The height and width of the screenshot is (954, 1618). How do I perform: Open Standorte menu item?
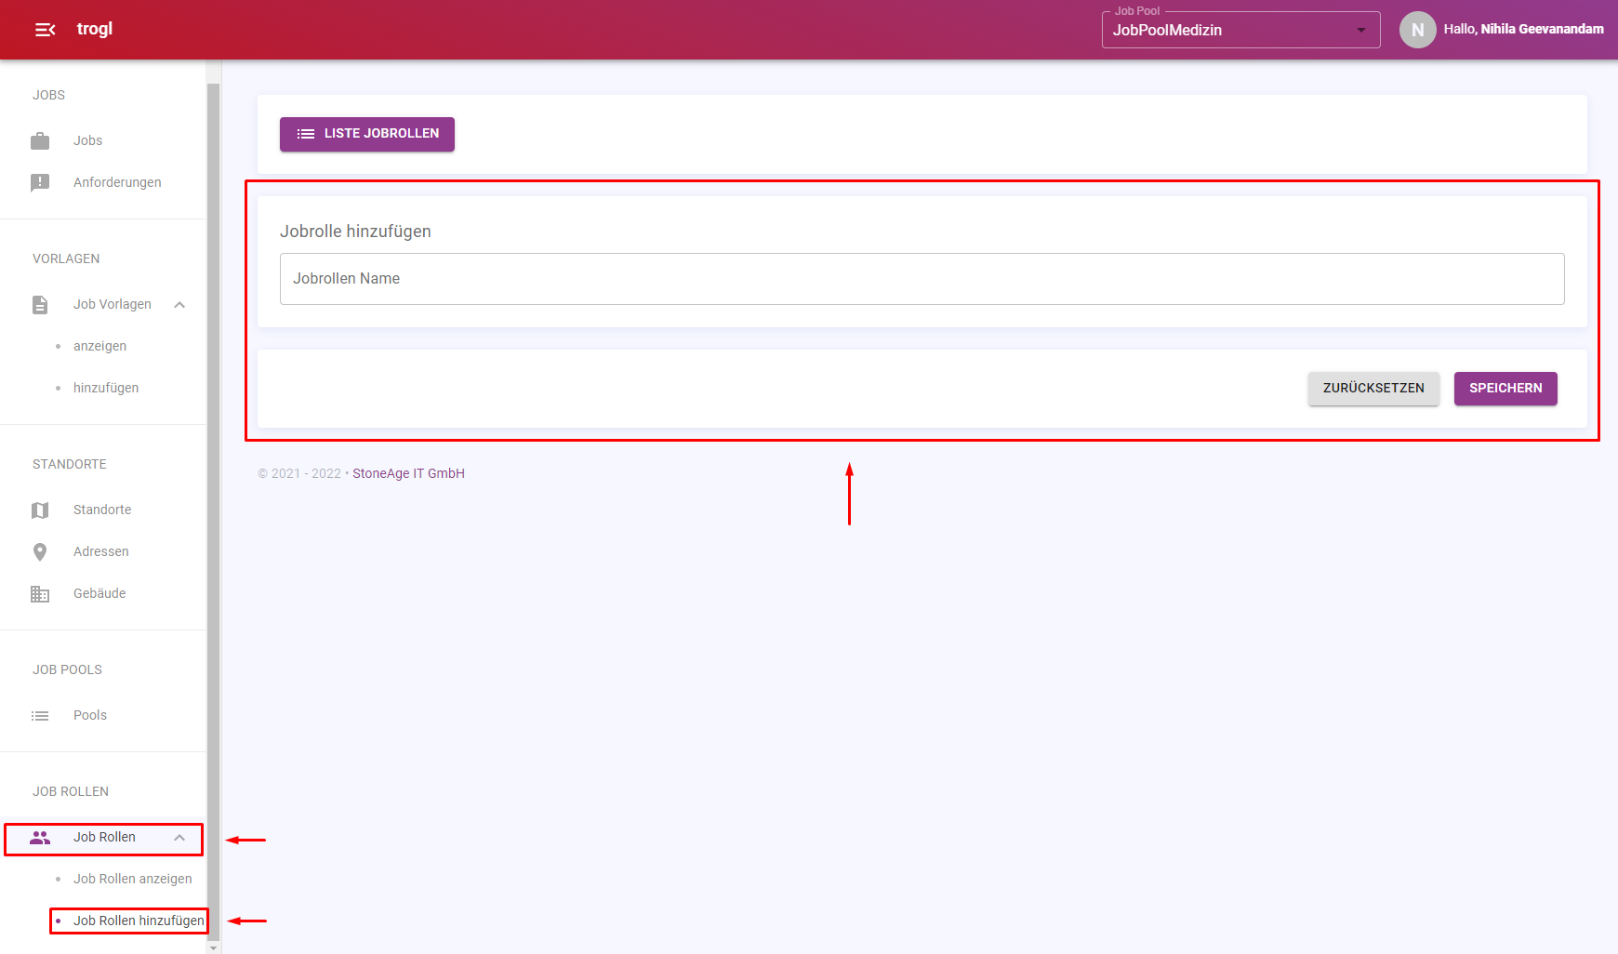click(102, 510)
